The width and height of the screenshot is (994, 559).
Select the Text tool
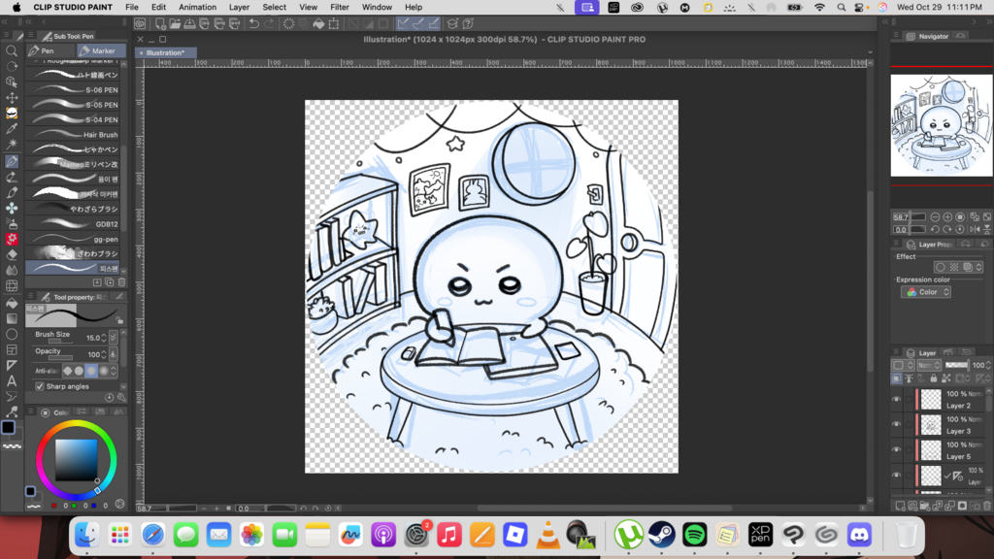12,381
